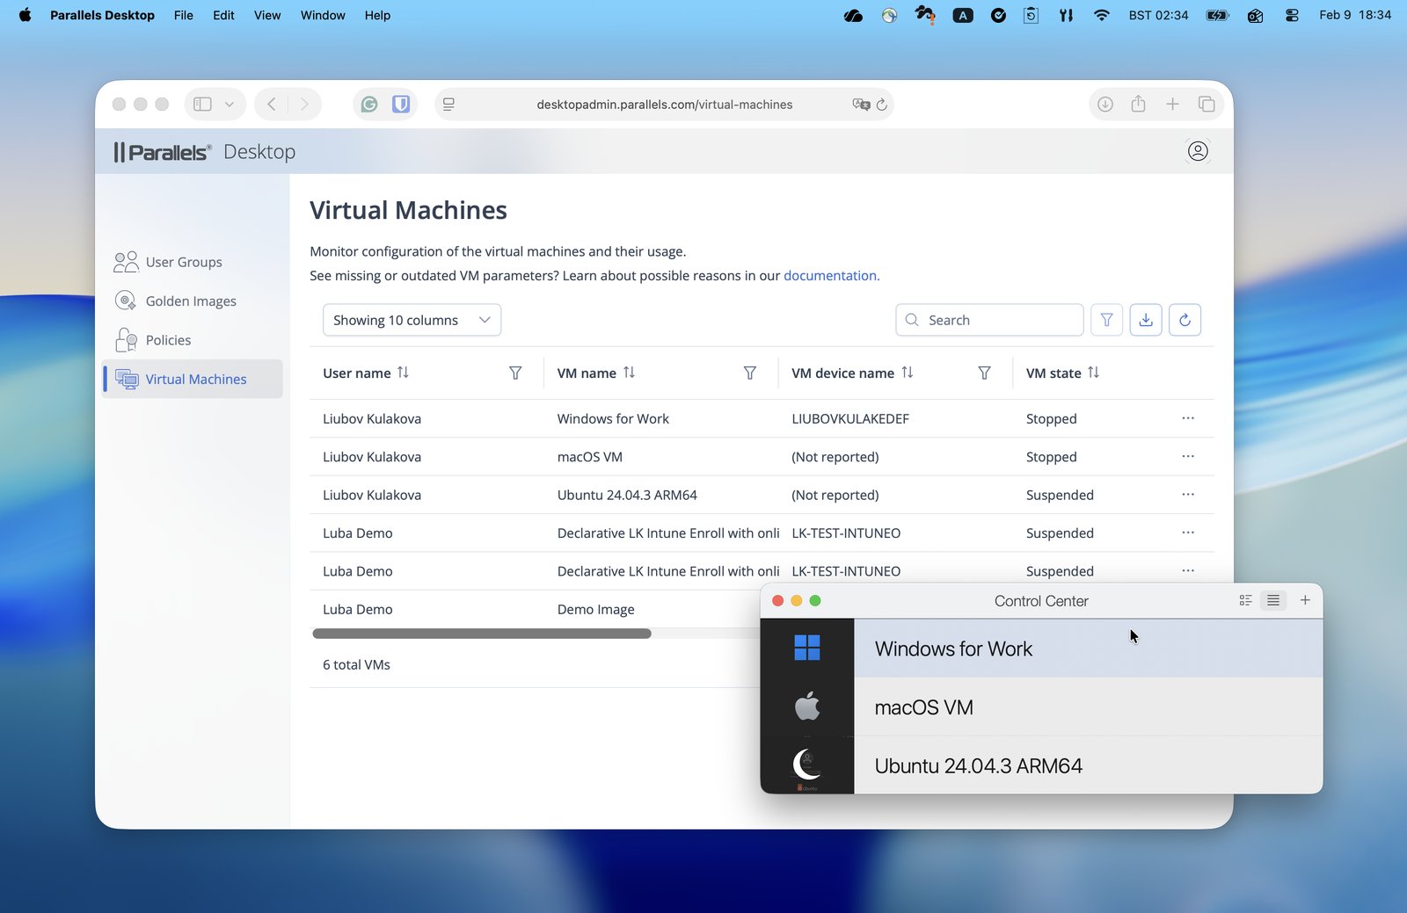Share the current Safari page
This screenshot has height=913, width=1407.
point(1139,104)
